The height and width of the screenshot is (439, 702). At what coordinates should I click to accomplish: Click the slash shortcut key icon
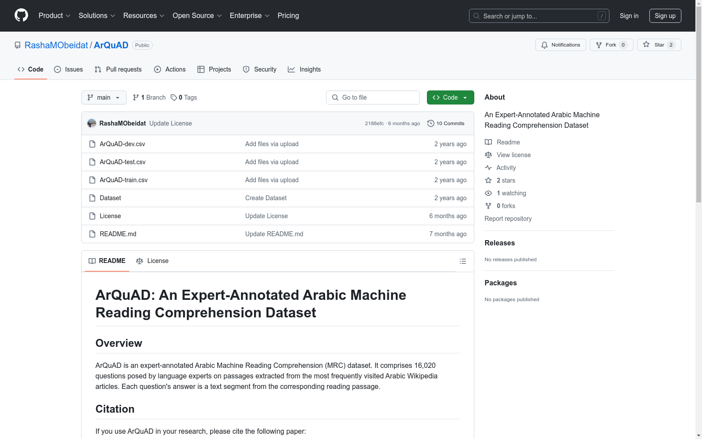pos(602,16)
